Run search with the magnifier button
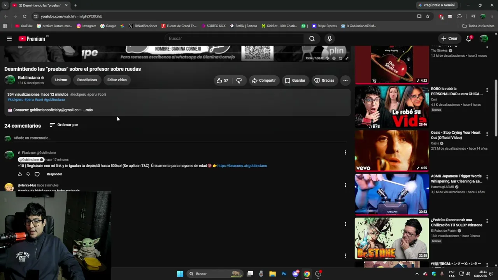Viewport: 498px width, 280px height. [312, 38]
